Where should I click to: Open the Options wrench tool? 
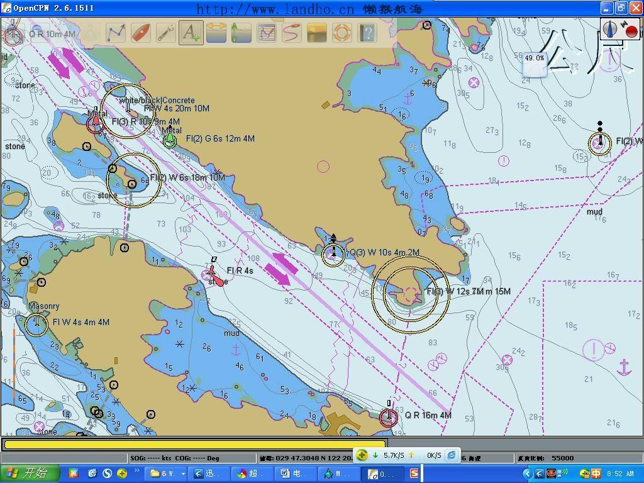click(166, 33)
